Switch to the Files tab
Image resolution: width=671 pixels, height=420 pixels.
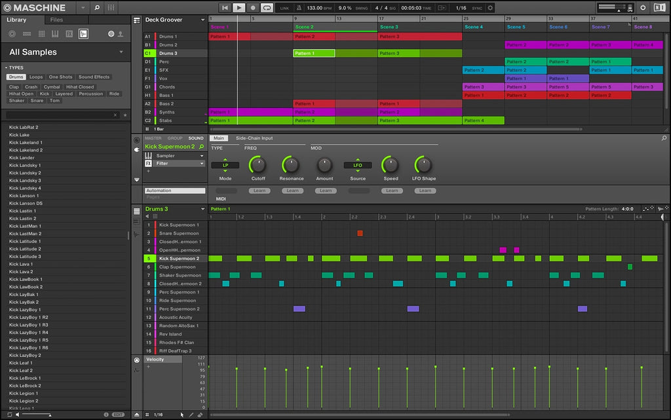pos(56,20)
